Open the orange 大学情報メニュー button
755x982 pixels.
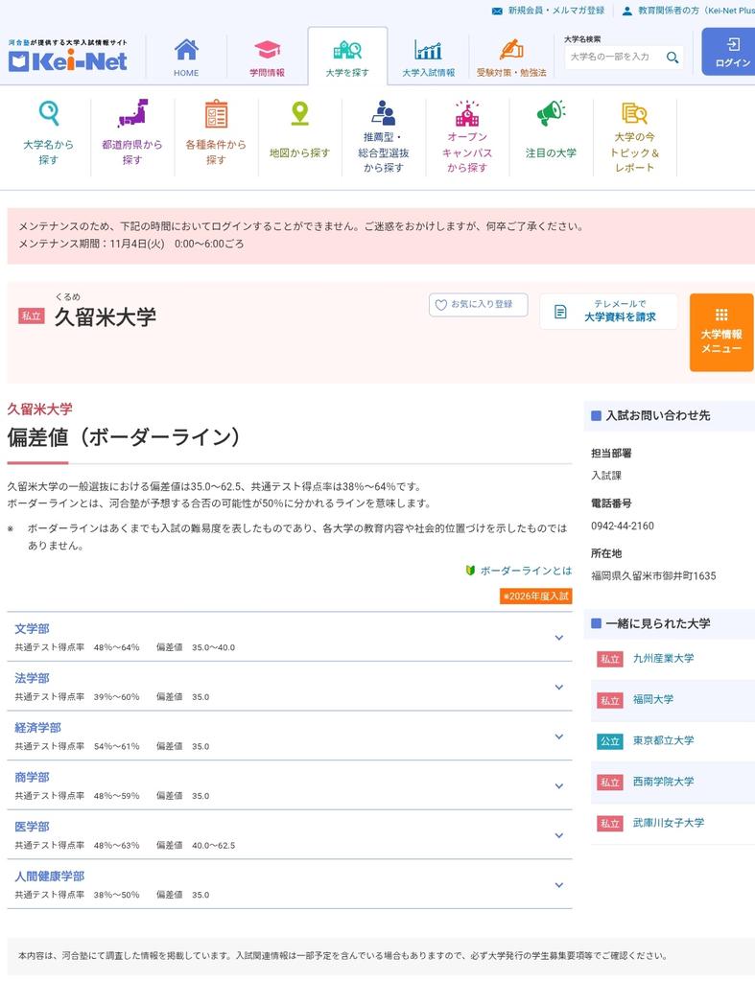721,333
